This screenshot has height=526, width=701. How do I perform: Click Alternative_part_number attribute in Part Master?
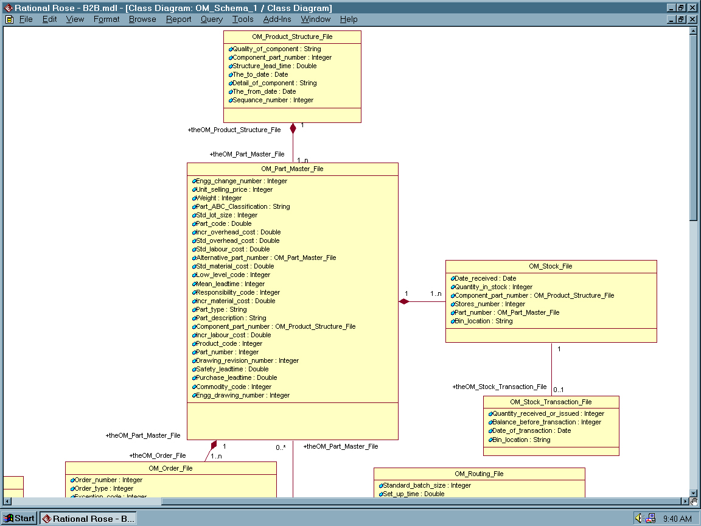[263, 258]
